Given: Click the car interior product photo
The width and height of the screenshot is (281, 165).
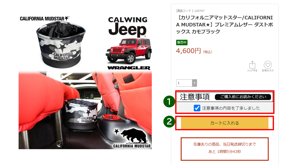Looking at the screenshot, I should [x=85, y=110].
